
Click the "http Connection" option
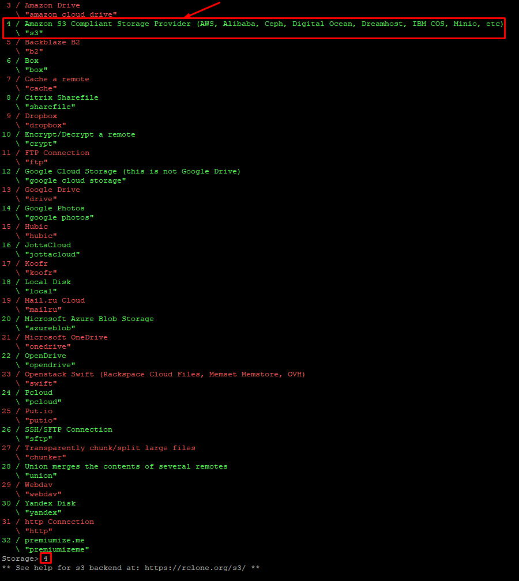tap(59, 522)
